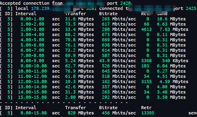
Task: Click the 31.6 MBytes transfer value
Action: coord(79,19)
